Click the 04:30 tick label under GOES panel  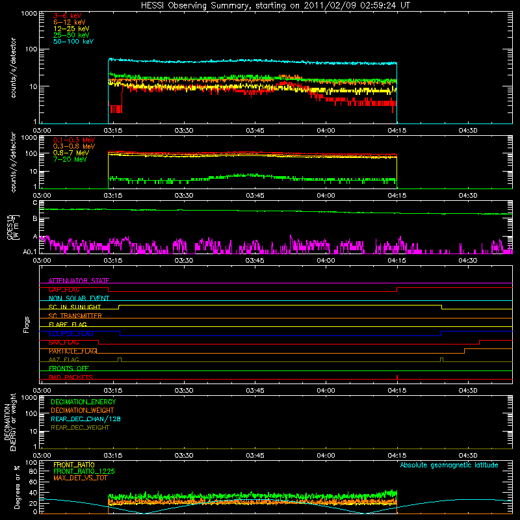click(468, 261)
